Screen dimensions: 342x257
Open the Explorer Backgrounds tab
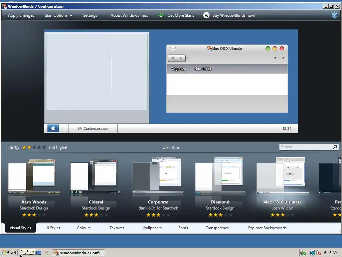point(268,228)
